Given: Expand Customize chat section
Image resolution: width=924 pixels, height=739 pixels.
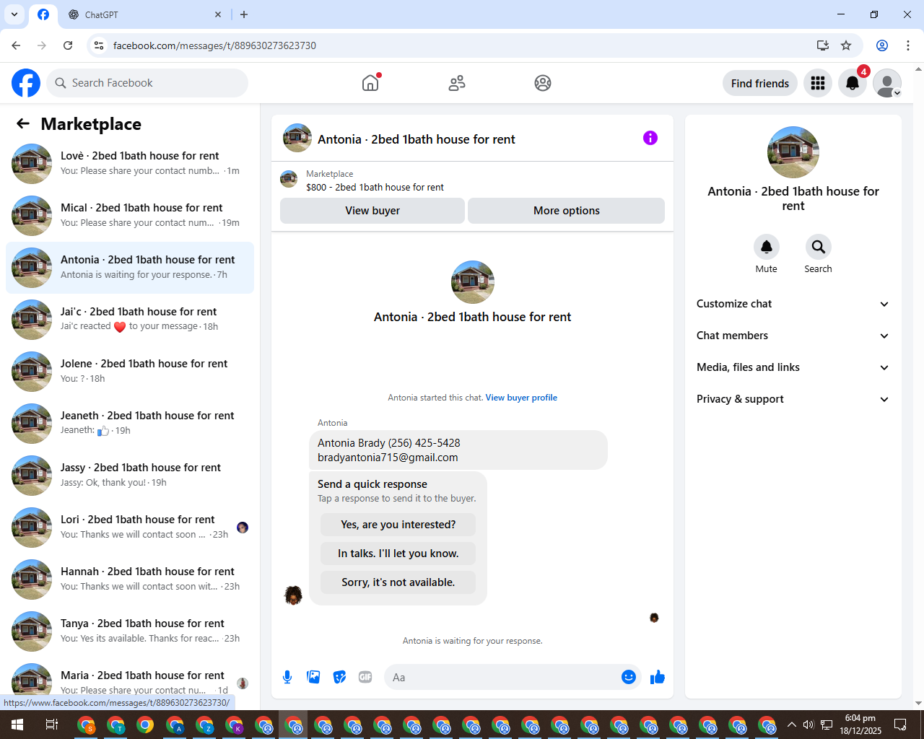Looking at the screenshot, I should 793,304.
